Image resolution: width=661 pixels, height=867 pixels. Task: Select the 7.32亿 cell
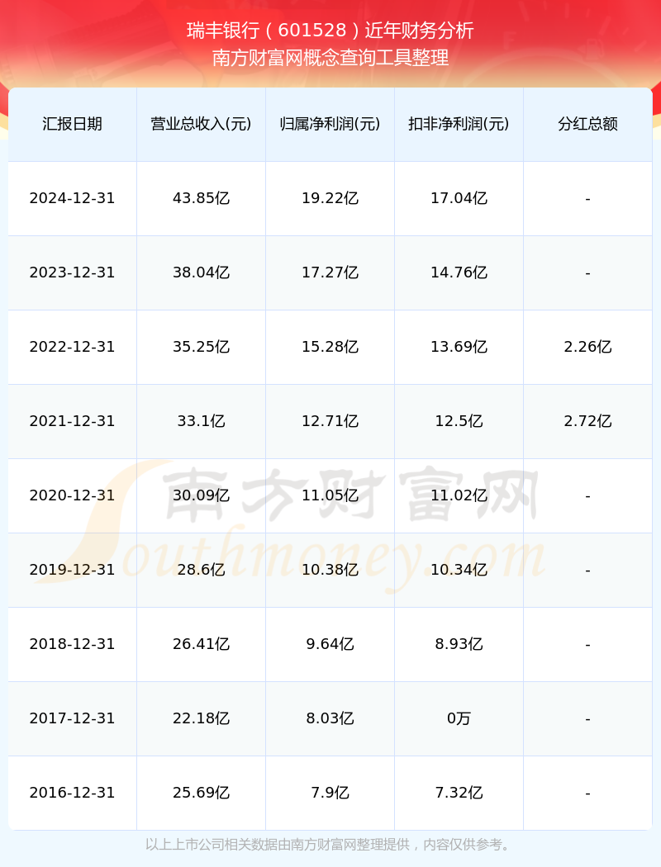pos(459,793)
